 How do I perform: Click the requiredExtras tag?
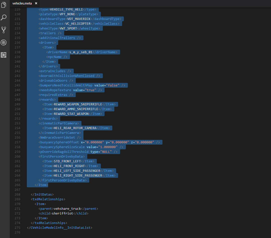[x=56, y=95]
